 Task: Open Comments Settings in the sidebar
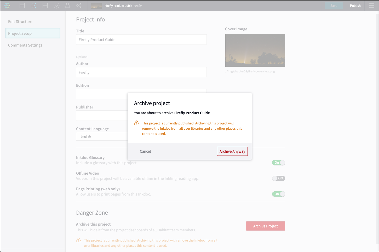pos(25,45)
